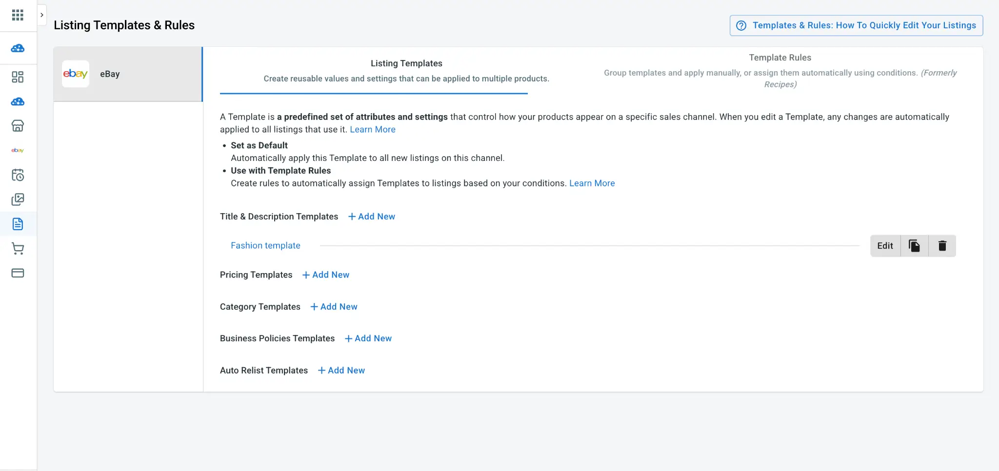
Task: Click the storefront icon in sidebar
Action: [18, 126]
